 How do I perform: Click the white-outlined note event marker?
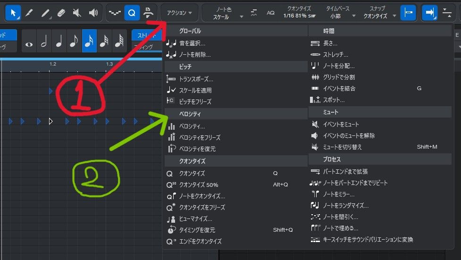(x=51, y=121)
